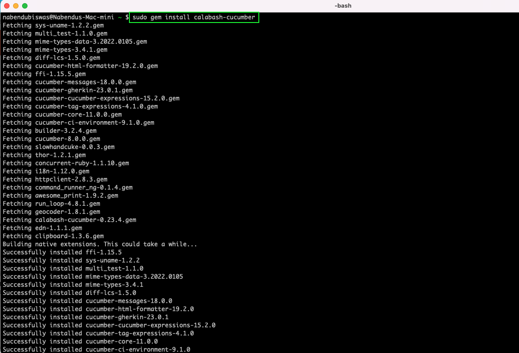Click line 'Successfully installed cucumber-cucumber-expressions-15.2.0'
This screenshot has height=353, width=519.
[109, 325]
